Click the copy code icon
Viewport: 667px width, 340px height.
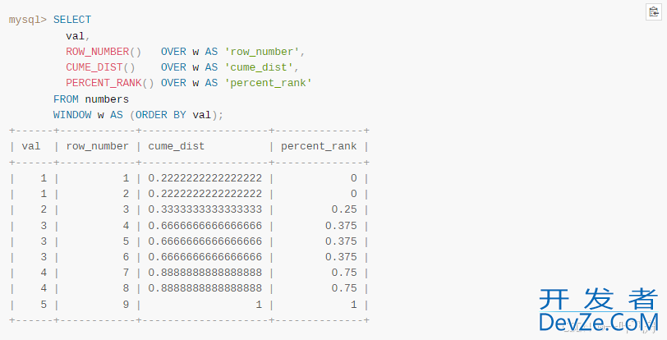click(653, 11)
